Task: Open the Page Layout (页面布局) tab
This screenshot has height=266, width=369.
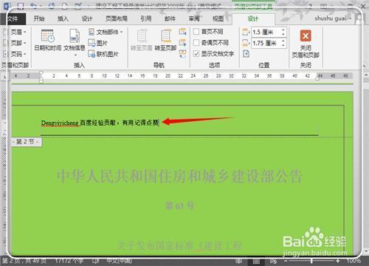Action: [117, 18]
